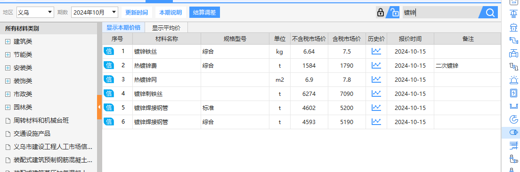Click the 备注 column header
Image resolution: width=520 pixels, height=172 pixels.
468,39
